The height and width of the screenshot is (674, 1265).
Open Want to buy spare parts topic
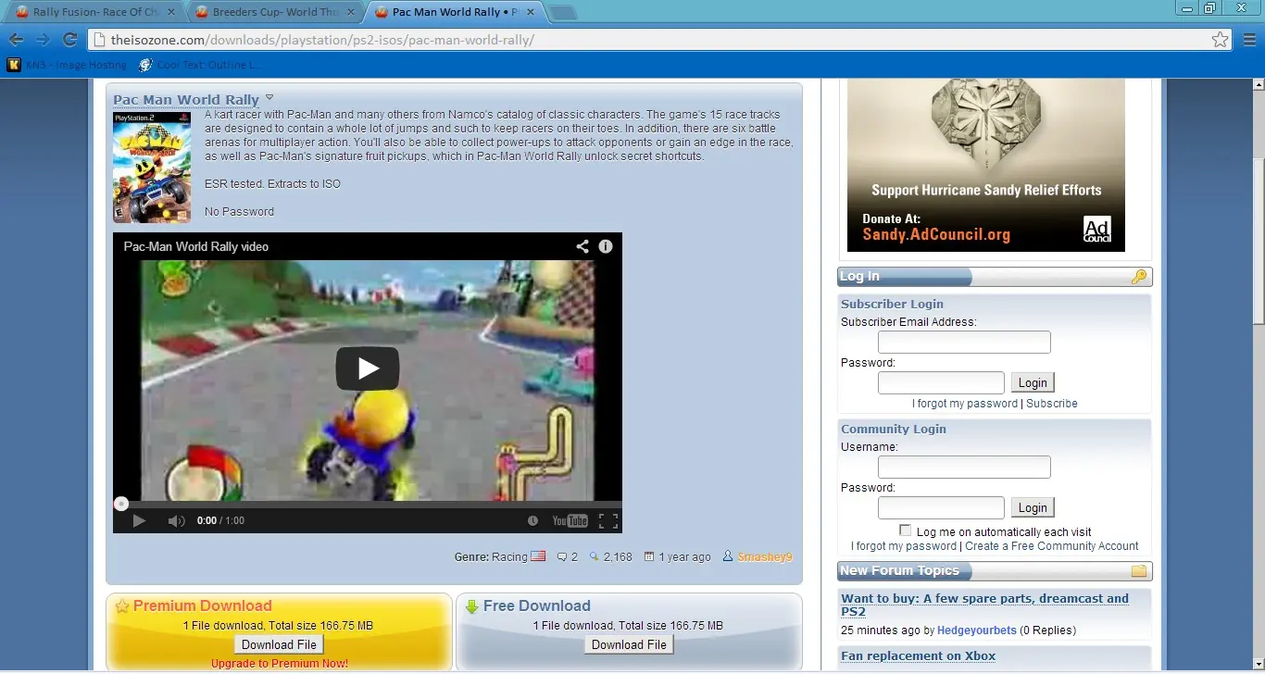click(x=984, y=605)
